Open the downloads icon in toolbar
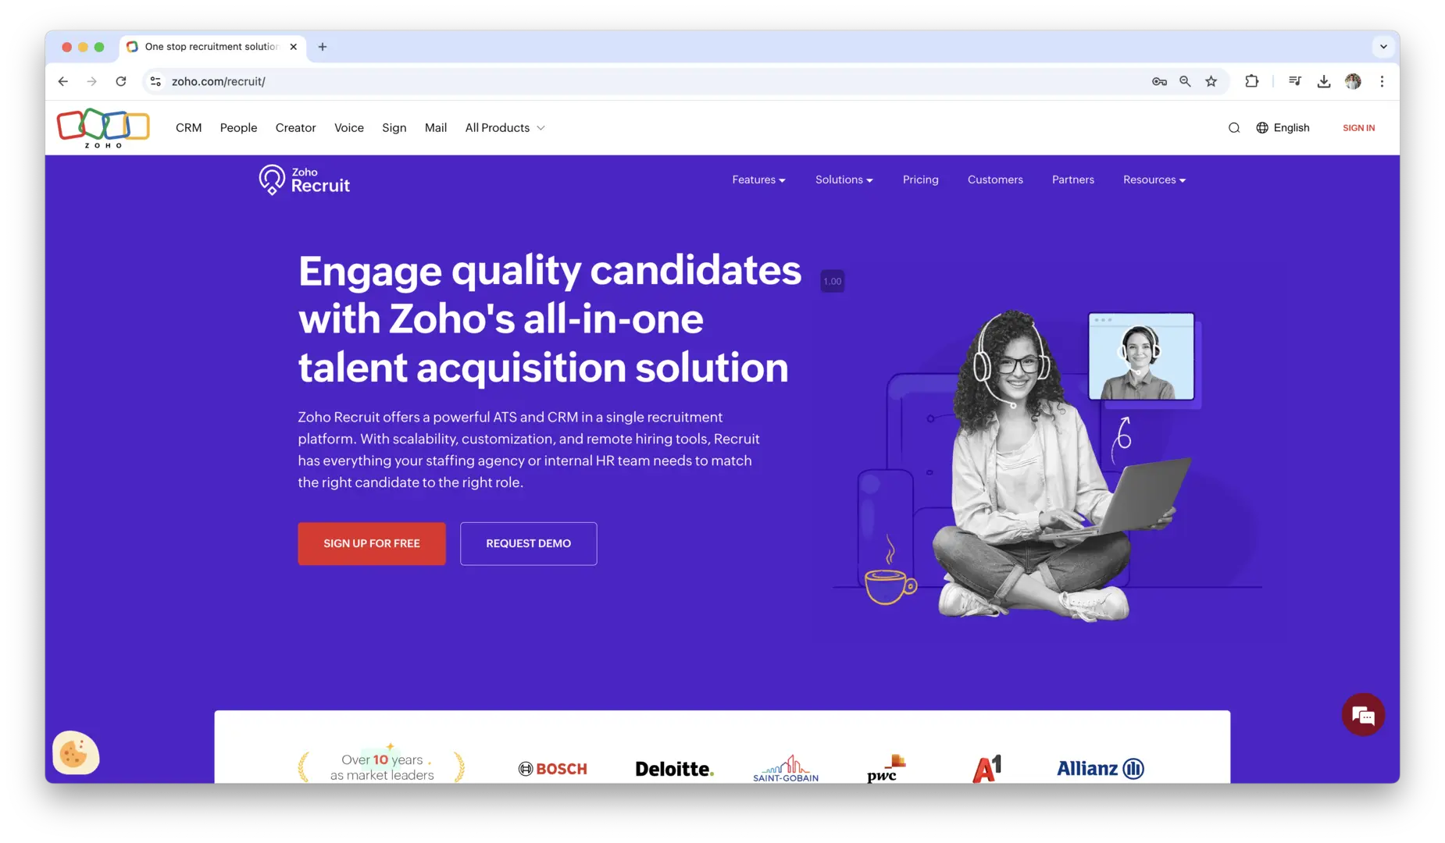Viewport: 1445px width, 843px height. pos(1324,81)
